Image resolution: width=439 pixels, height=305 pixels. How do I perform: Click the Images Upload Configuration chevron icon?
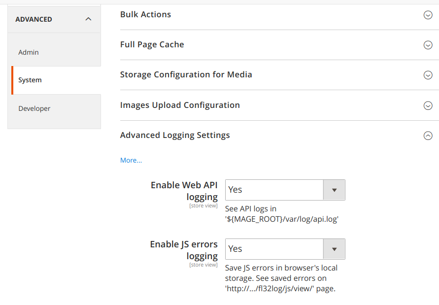(428, 105)
